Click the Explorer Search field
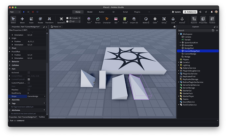227x137 pixels. [194, 30]
